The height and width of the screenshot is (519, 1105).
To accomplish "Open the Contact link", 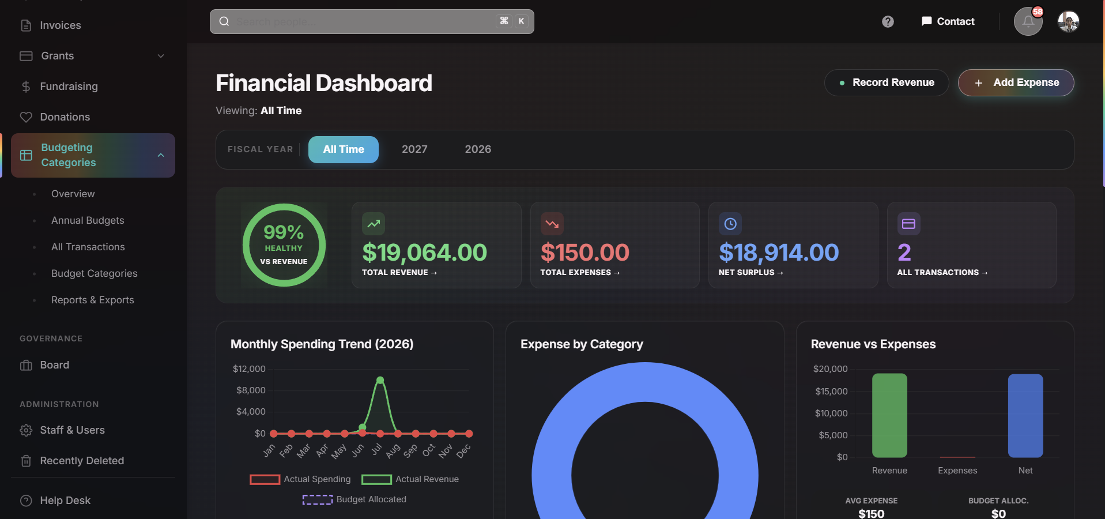I will pos(948,21).
